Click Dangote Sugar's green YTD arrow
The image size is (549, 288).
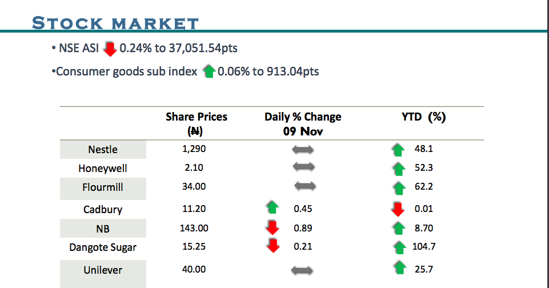(398, 247)
